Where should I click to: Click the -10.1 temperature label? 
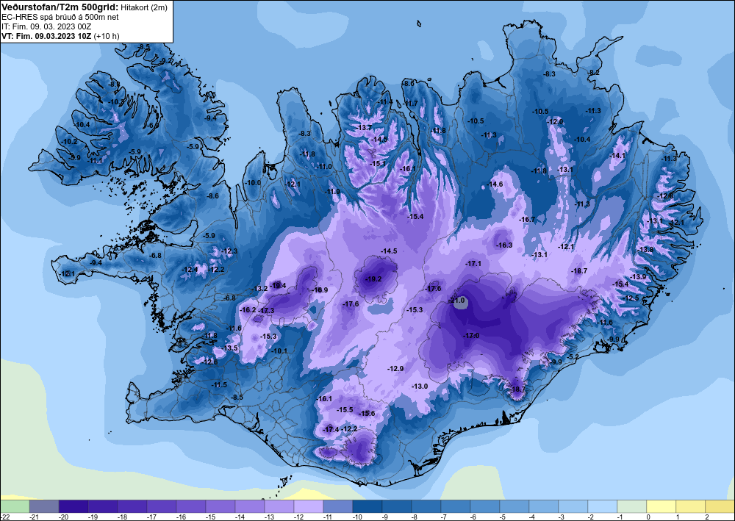280,351
